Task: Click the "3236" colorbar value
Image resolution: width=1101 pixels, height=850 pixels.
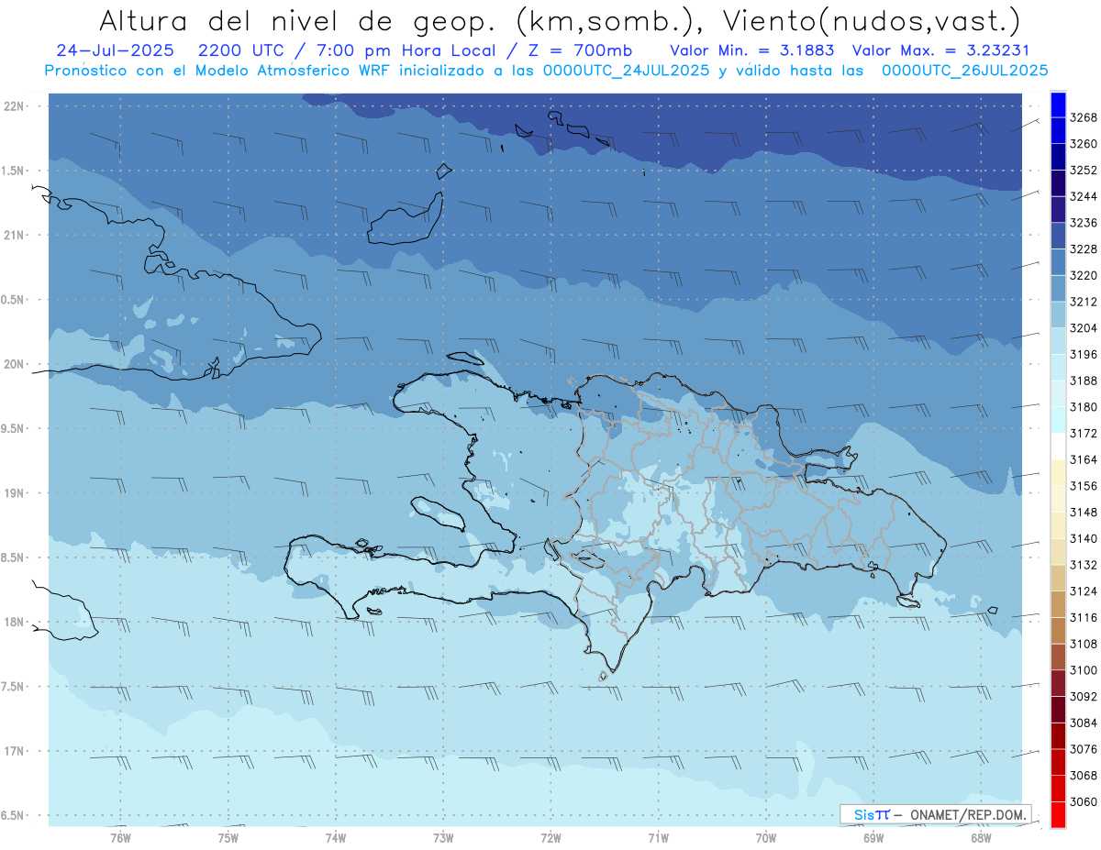Action: tap(1084, 223)
